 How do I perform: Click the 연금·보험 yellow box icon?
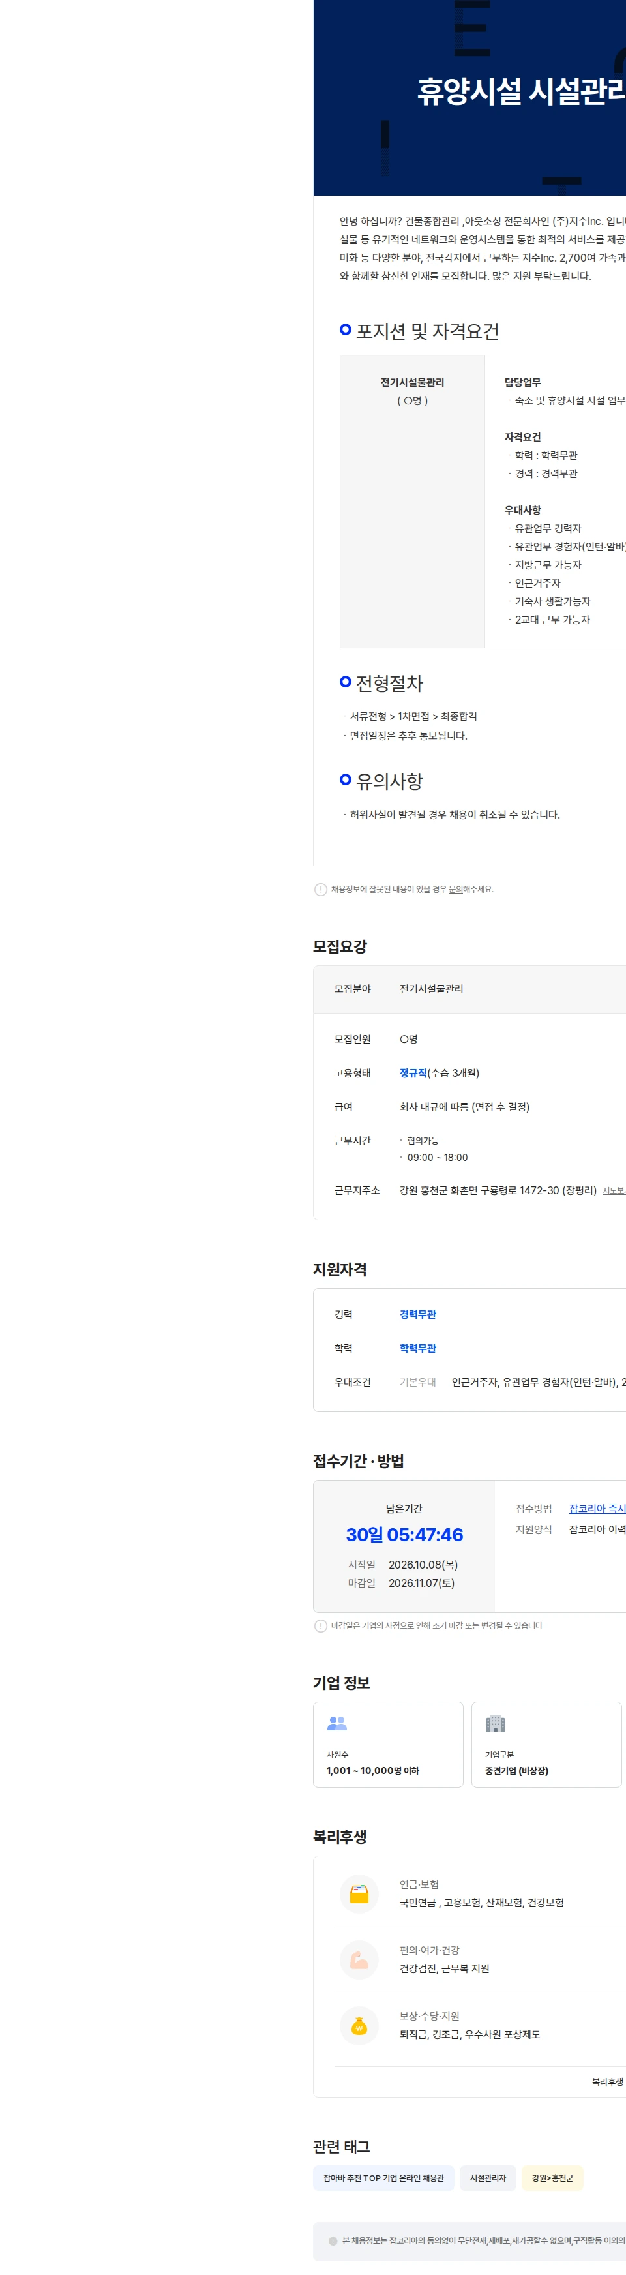pos(359,1893)
